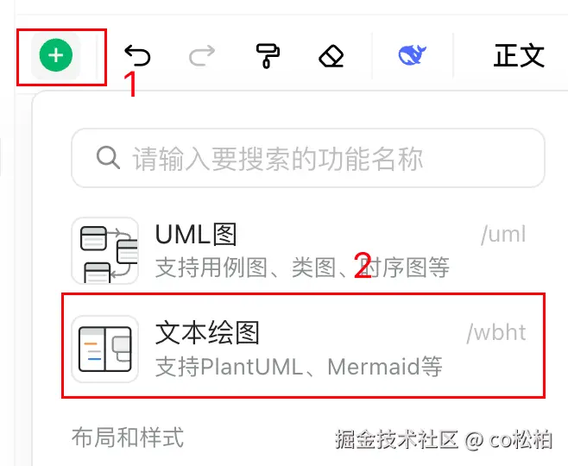Click the magnifier search icon

(108, 158)
